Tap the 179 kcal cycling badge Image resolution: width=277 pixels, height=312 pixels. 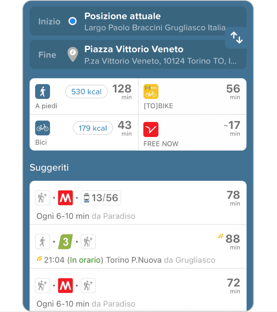coord(93,128)
